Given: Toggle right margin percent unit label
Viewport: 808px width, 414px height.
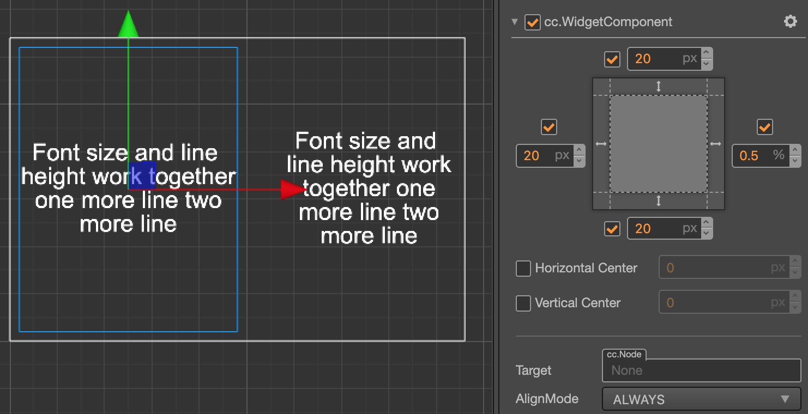Looking at the screenshot, I should (779, 155).
